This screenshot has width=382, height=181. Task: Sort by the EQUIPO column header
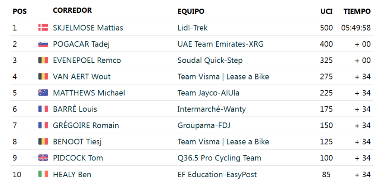pyautogui.click(x=191, y=11)
